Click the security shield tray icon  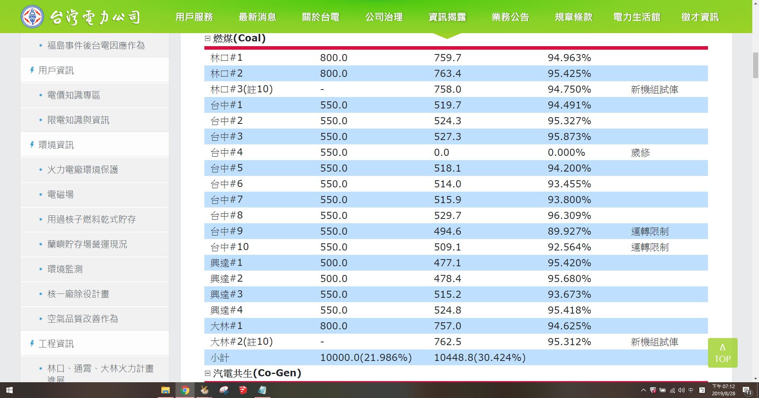point(653,390)
